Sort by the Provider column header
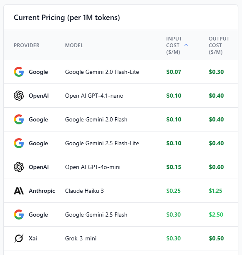 coord(27,45)
